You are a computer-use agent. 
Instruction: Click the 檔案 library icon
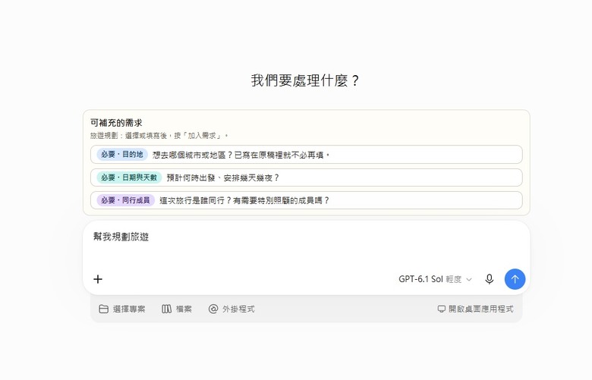[166, 309]
